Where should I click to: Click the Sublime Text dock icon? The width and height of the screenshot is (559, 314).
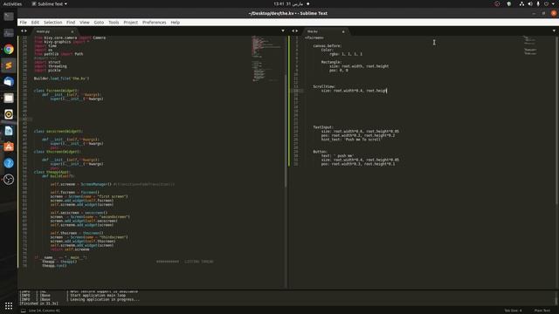click(x=9, y=65)
